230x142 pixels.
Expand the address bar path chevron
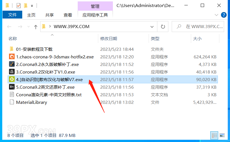pos(50,26)
